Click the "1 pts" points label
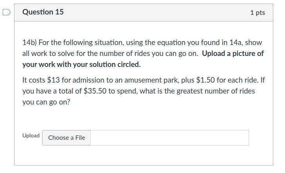The height and width of the screenshot is (173, 285). coord(257,13)
